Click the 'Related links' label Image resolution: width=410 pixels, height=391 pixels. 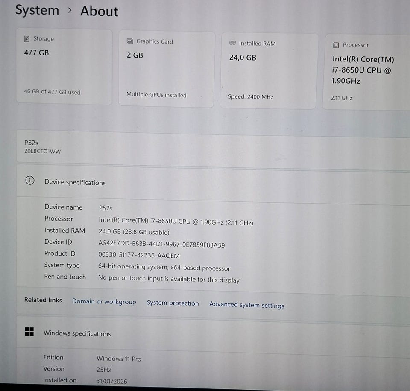43,300
